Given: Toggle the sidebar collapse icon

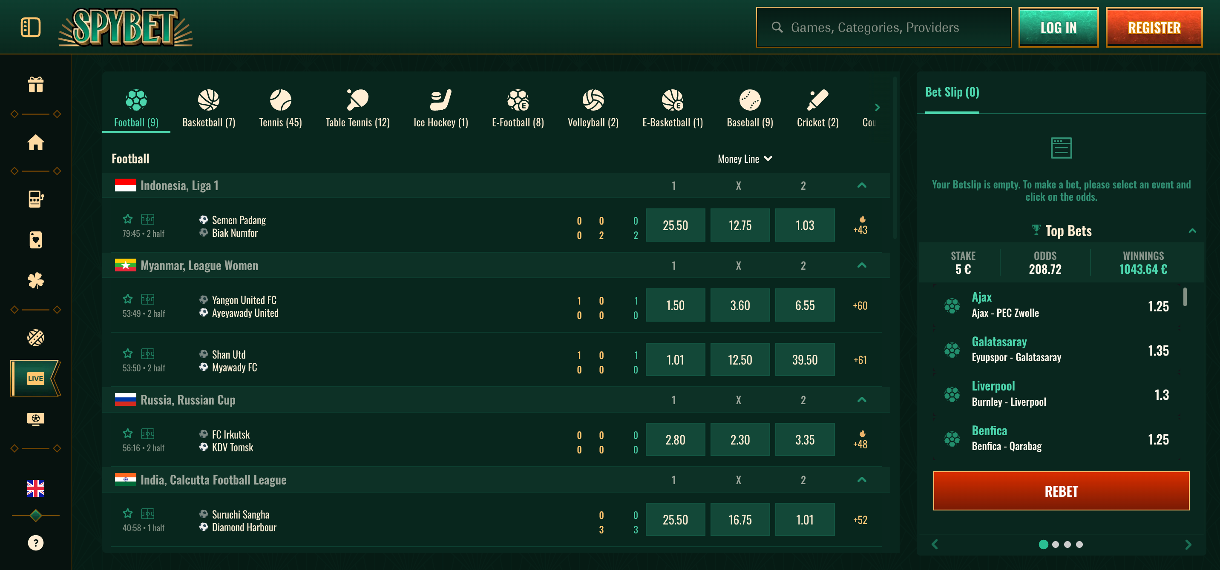Looking at the screenshot, I should click(31, 27).
